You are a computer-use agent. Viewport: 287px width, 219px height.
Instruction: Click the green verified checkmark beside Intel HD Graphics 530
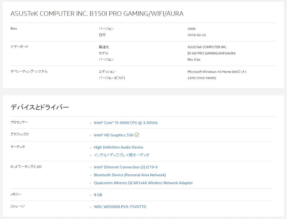[x=137, y=135]
